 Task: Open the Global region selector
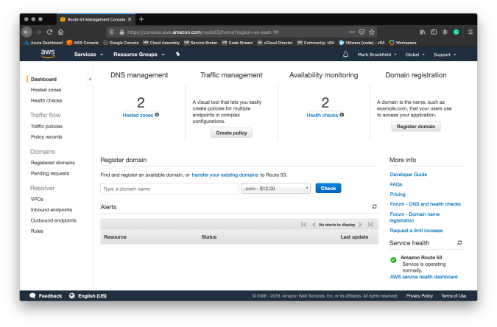coord(415,54)
